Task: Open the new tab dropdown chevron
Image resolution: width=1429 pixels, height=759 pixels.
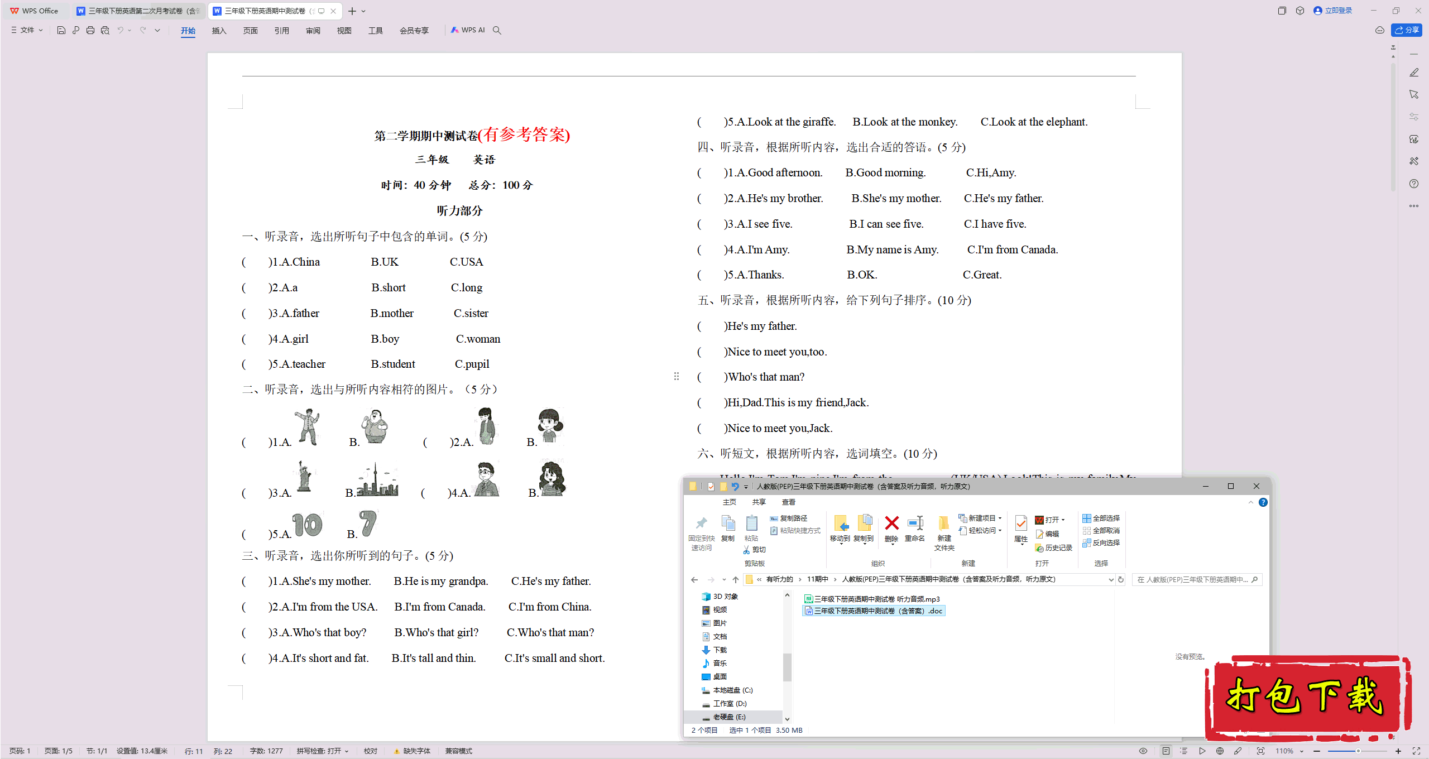Action: click(x=363, y=11)
